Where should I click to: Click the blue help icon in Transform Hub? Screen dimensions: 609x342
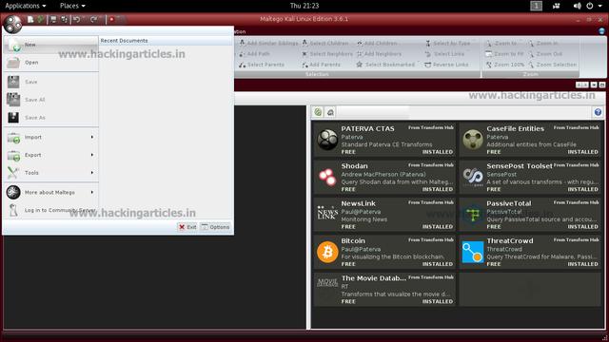[x=598, y=112]
